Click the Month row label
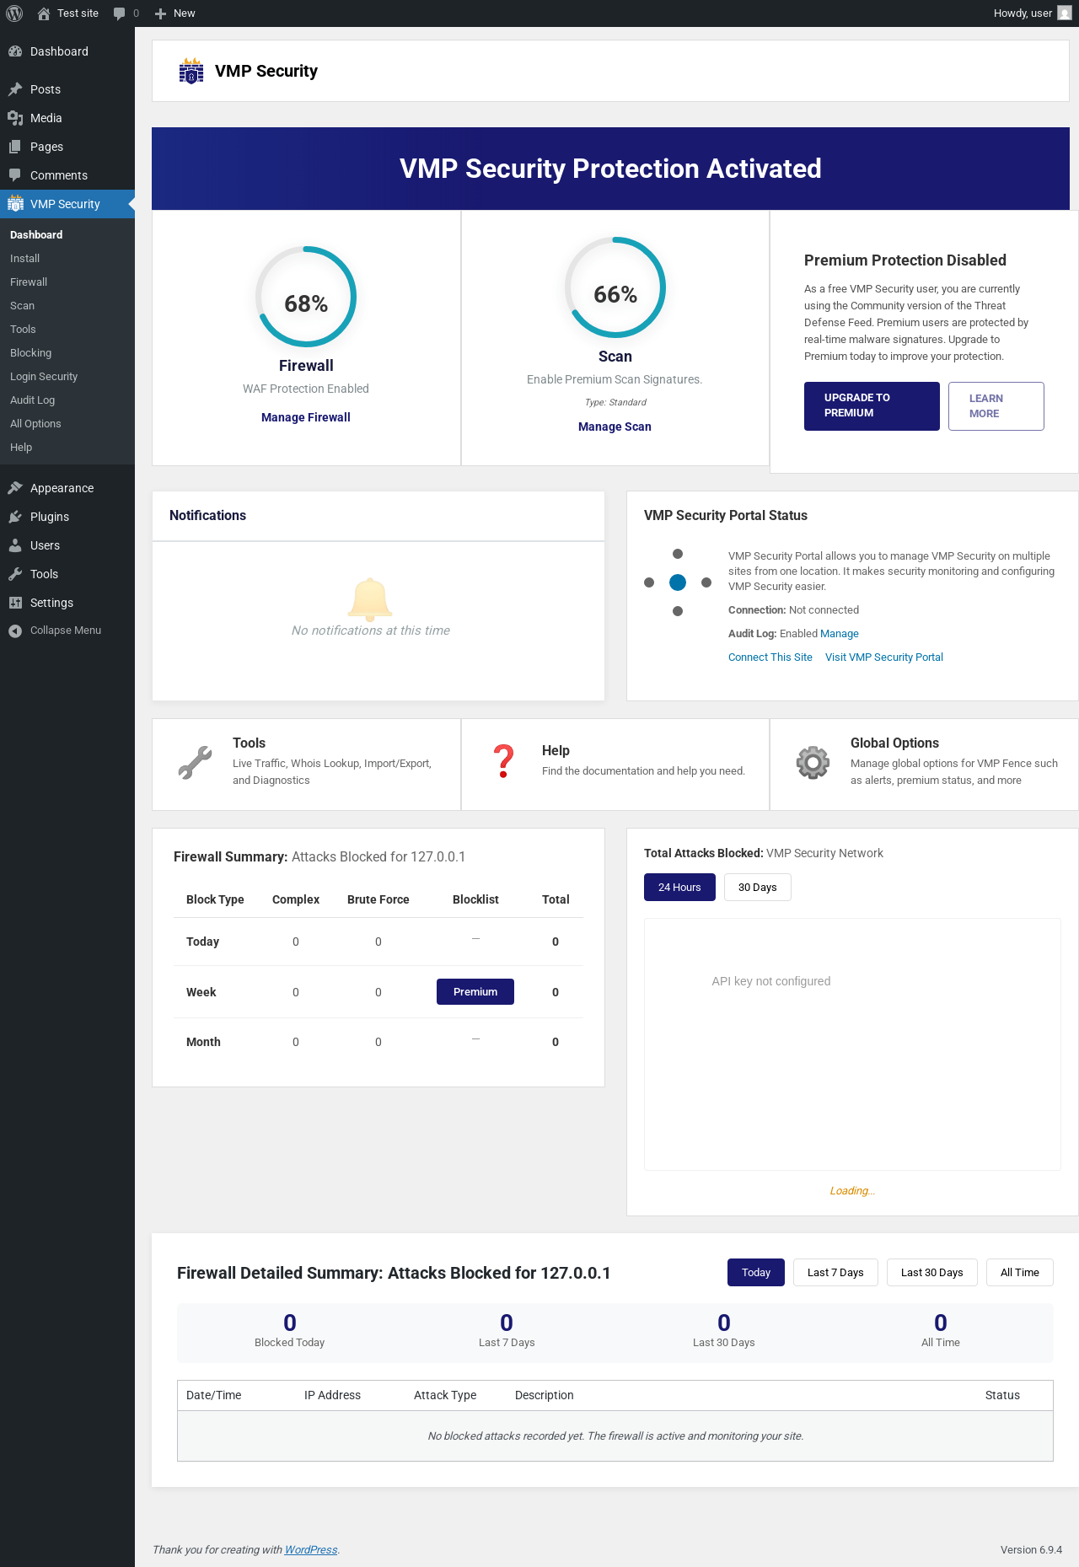 pyautogui.click(x=203, y=1042)
